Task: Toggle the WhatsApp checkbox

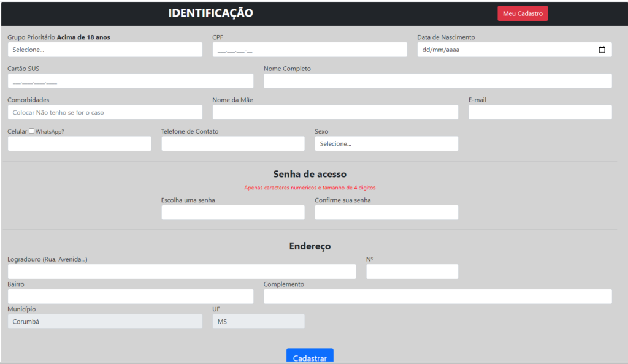Action: point(32,131)
